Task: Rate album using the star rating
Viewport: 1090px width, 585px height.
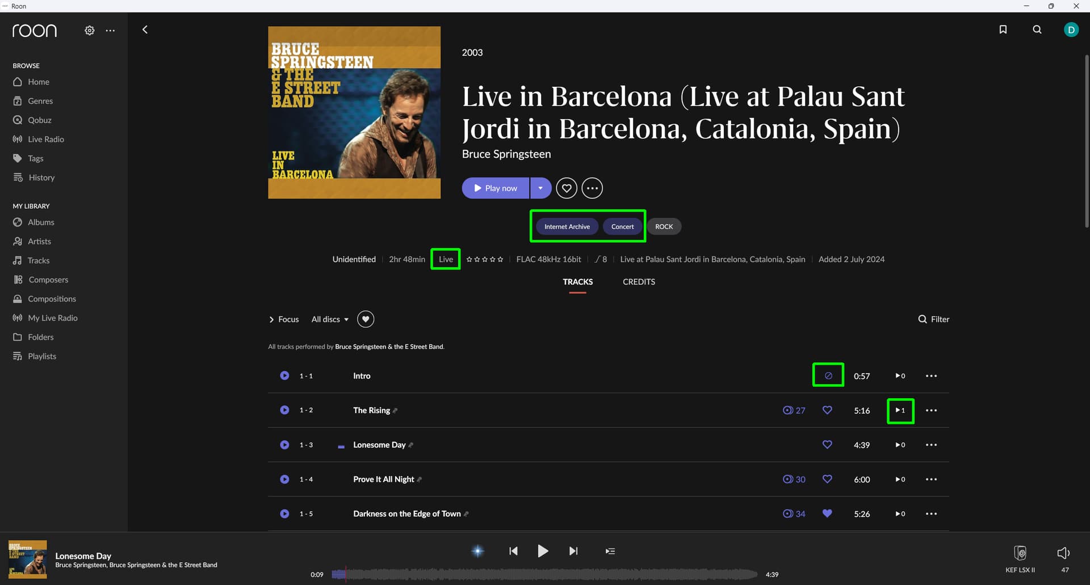Action: [485, 259]
